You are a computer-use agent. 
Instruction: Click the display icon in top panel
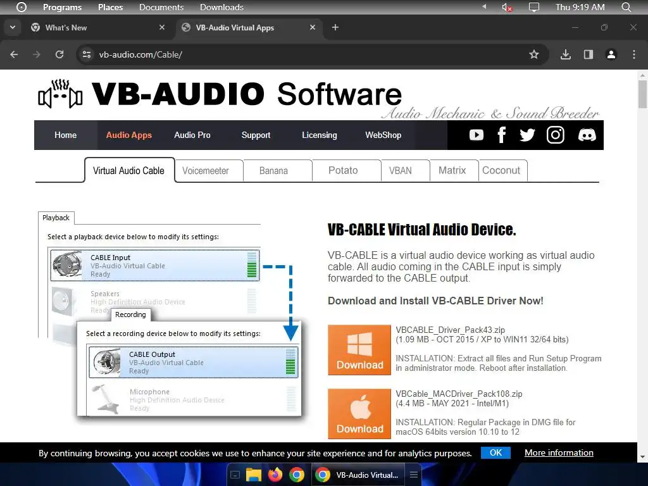[534, 7]
